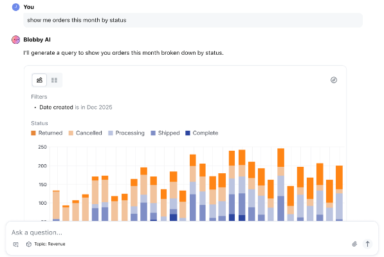Screen dimensions: 384x257
Task: Click the last bar in the chart
Action: point(339,193)
